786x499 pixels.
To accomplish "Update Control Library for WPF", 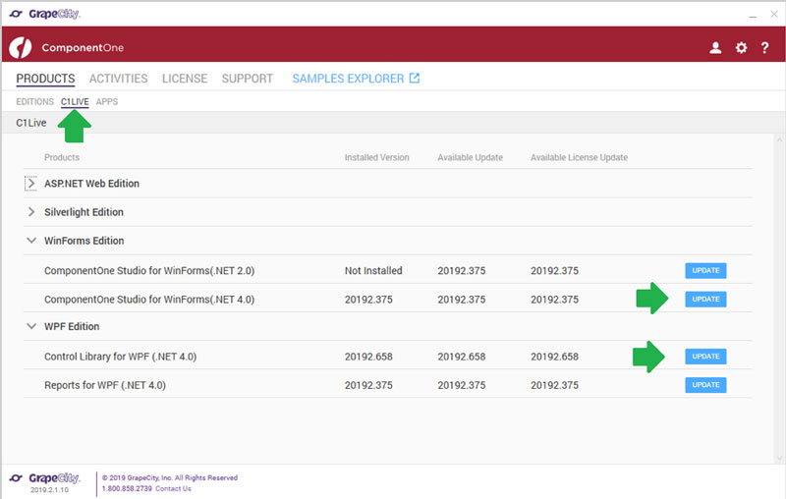I will (705, 357).
